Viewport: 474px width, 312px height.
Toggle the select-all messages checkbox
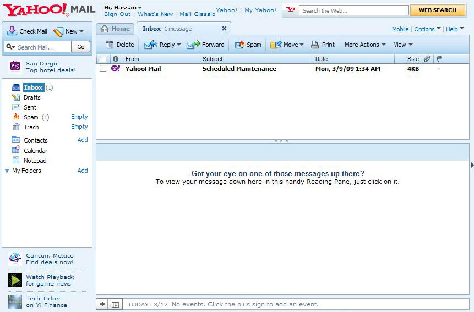coord(103,59)
